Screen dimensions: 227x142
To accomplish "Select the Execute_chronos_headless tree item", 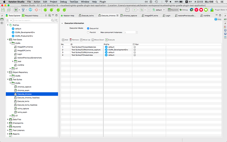I will [28, 98].
